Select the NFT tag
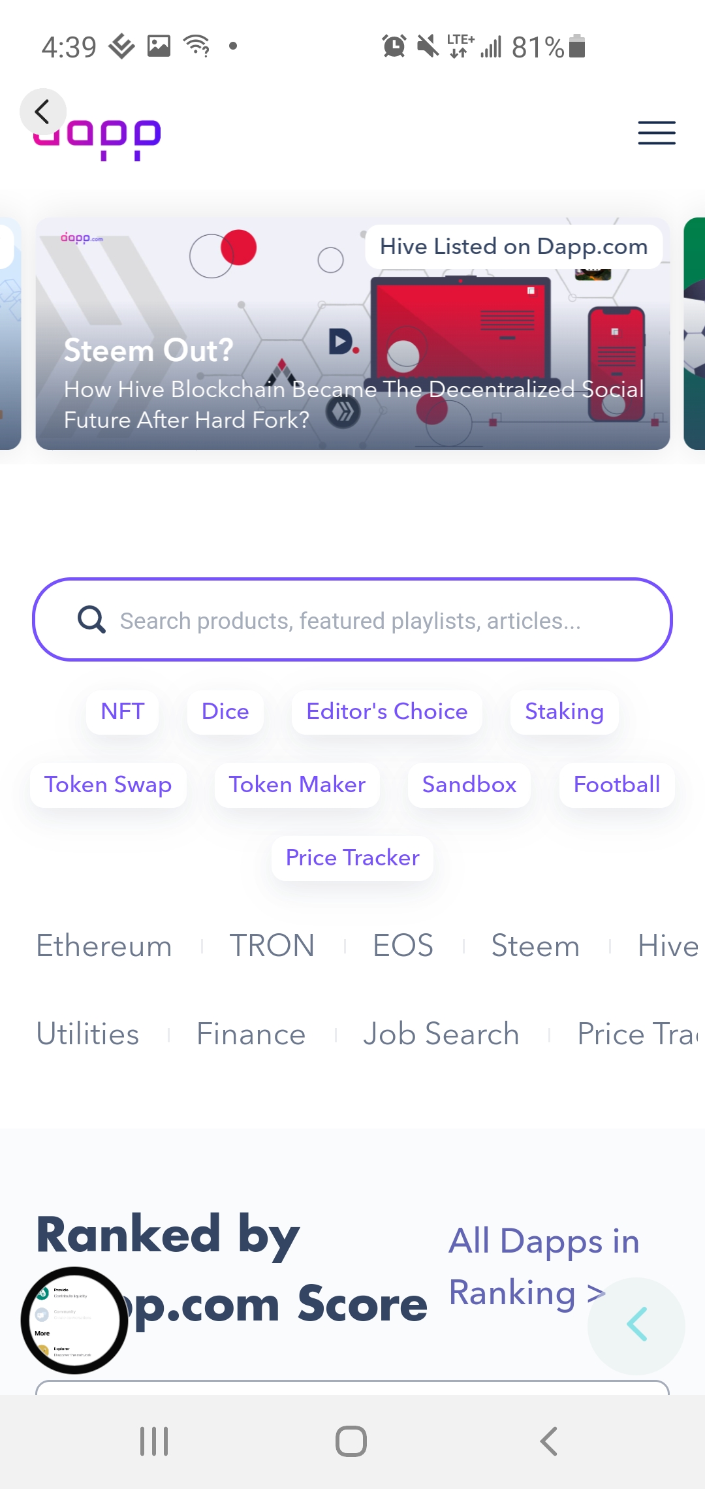 click(x=123, y=712)
